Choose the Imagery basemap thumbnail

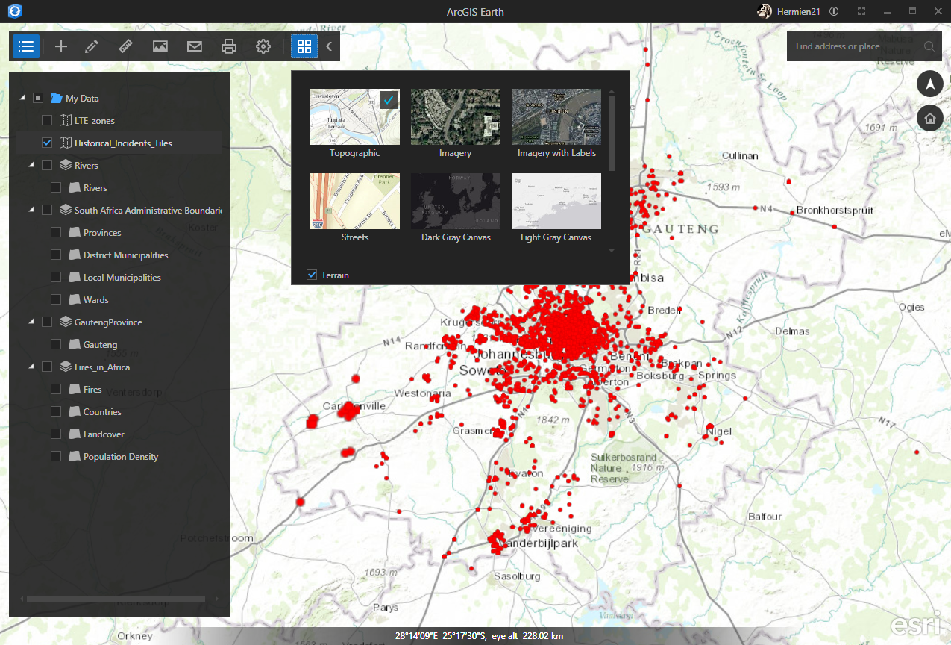[455, 117]
